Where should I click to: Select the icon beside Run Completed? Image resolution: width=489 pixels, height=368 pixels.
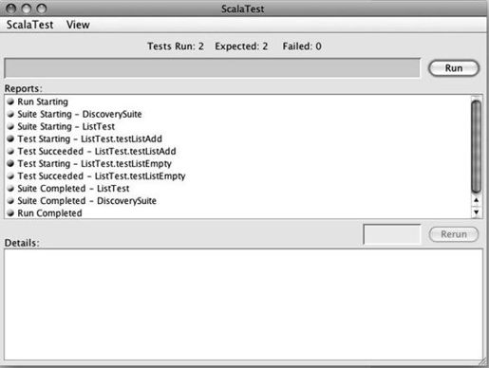click(10, 213)
